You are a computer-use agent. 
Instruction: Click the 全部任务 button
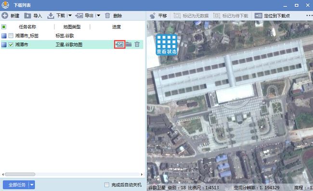[x=16, y=185]
